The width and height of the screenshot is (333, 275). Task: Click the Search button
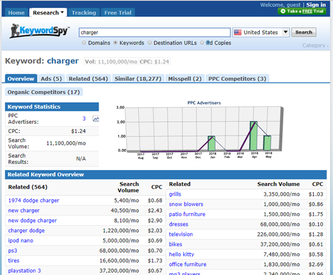click(x=304, y=32)
